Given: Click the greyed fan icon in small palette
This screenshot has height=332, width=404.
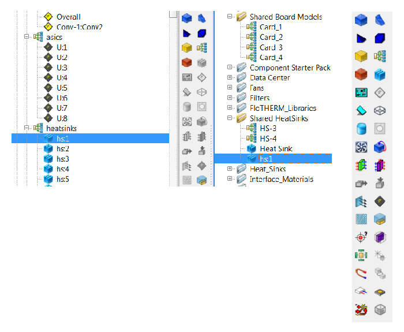Looking at the screenshot, I should [187, 121].
